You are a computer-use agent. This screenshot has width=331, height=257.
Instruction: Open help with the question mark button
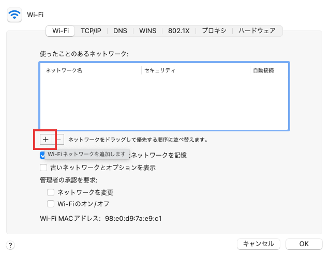point(11,245)
